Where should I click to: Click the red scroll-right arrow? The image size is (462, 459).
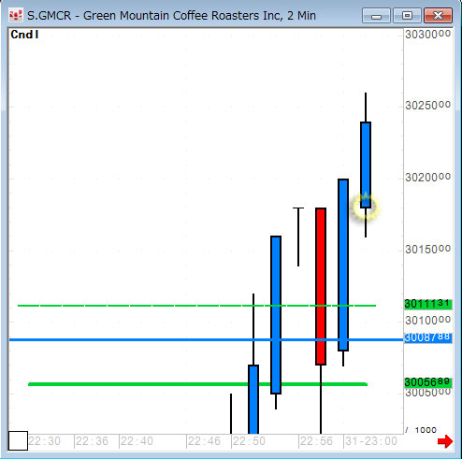[x=445, y=441]
